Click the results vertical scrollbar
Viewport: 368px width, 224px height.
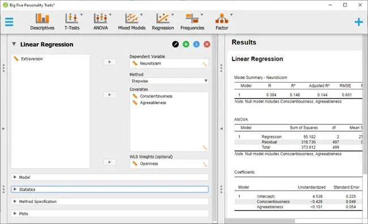[x=365, y=105]
